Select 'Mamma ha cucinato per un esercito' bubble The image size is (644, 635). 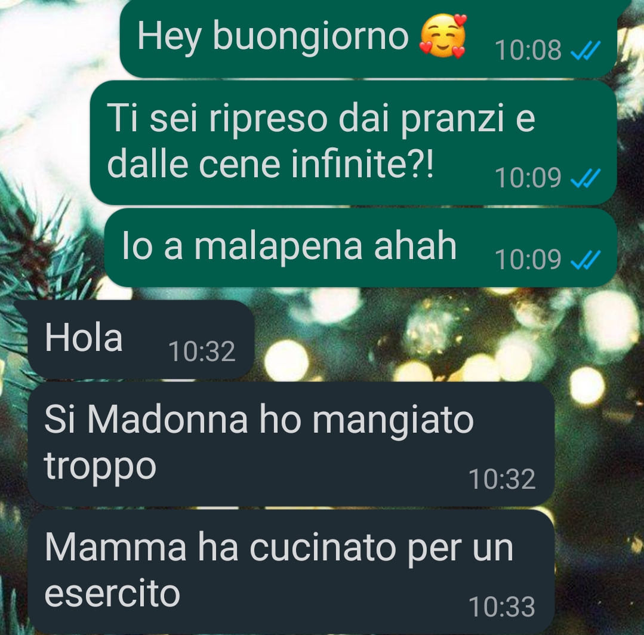pyautogui.click(x=291, y=571)
